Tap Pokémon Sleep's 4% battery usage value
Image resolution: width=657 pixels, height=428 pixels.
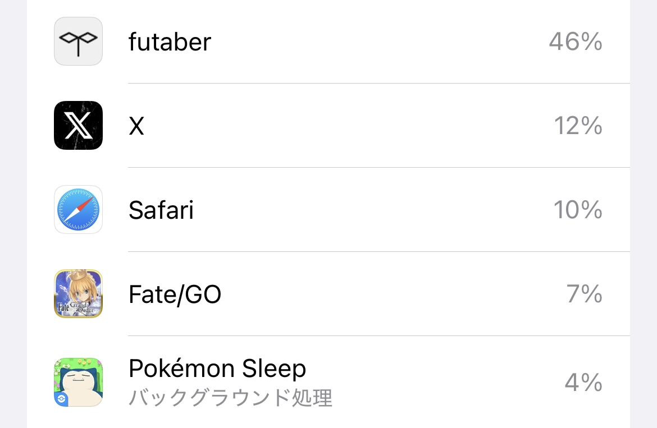[x=583, y=382]
